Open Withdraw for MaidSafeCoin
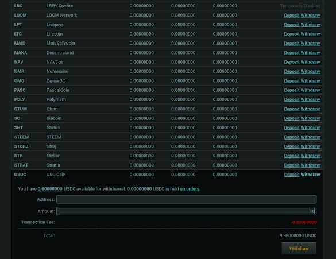 (x=310, y=43)
